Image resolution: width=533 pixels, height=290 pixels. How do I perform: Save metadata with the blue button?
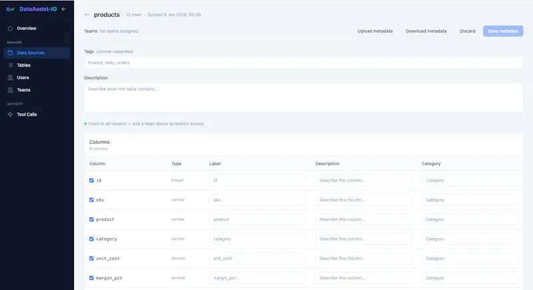click(503, 31)
